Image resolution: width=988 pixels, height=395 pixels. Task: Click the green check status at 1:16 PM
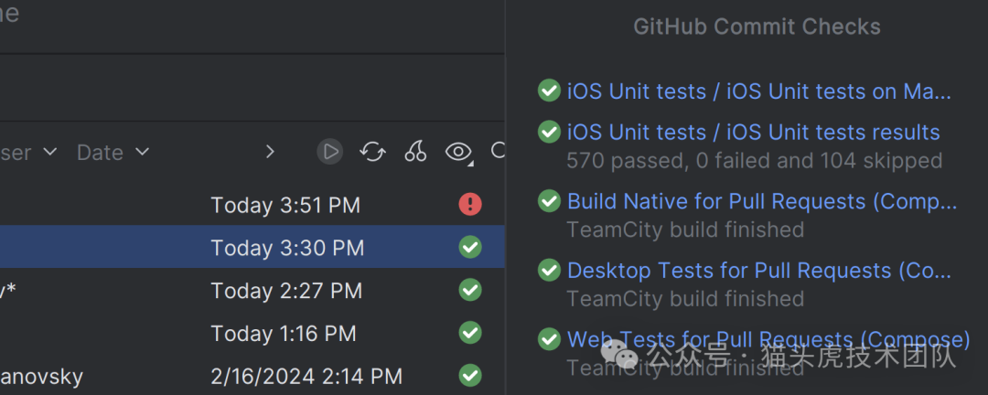[470, 333]
